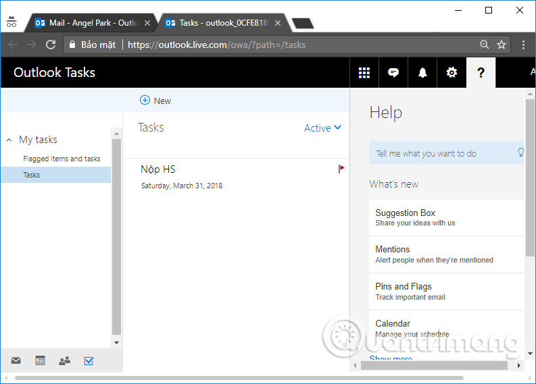Switch to Mail via envelope icon
Image resolution: width=536 pixels, height=384 pixels.
tap(16, 360)
